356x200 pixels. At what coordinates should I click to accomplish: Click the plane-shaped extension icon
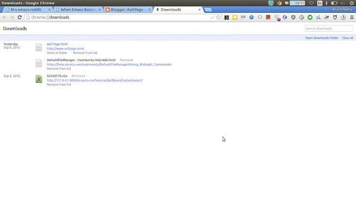point(327,17)
